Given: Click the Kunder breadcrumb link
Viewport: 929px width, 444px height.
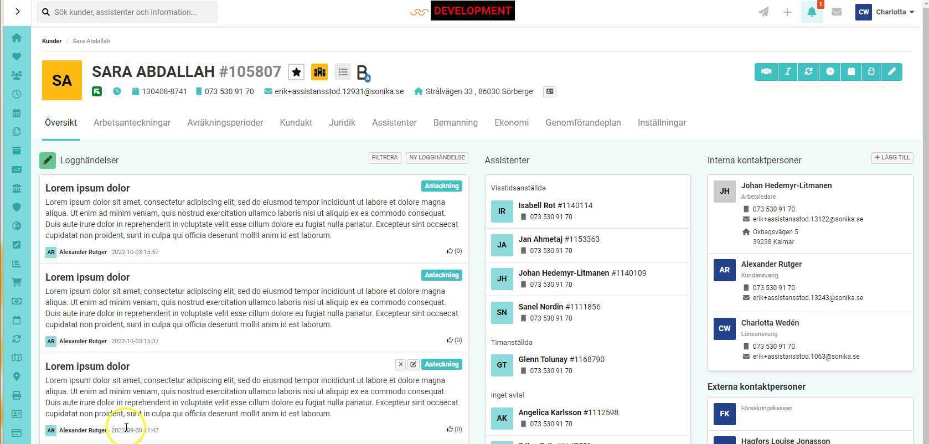Looking at the screenshot, I should (51, 41).
